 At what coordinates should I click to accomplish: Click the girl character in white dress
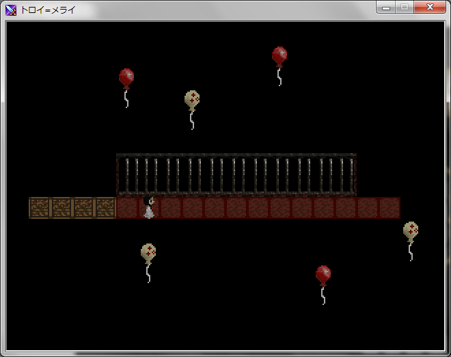(x=148, y=207)
